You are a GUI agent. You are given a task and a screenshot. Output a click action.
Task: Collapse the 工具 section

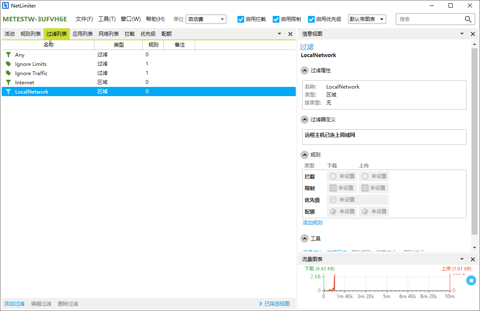tap(304, 238)
